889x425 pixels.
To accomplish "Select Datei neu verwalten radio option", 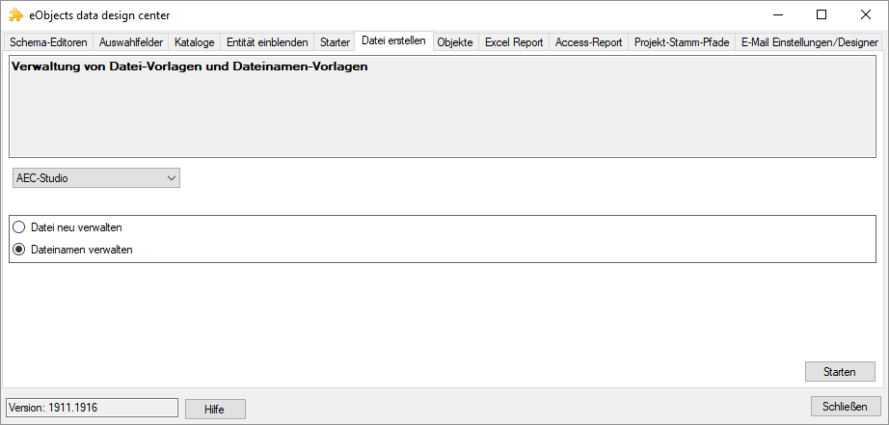I will point(68,227).
